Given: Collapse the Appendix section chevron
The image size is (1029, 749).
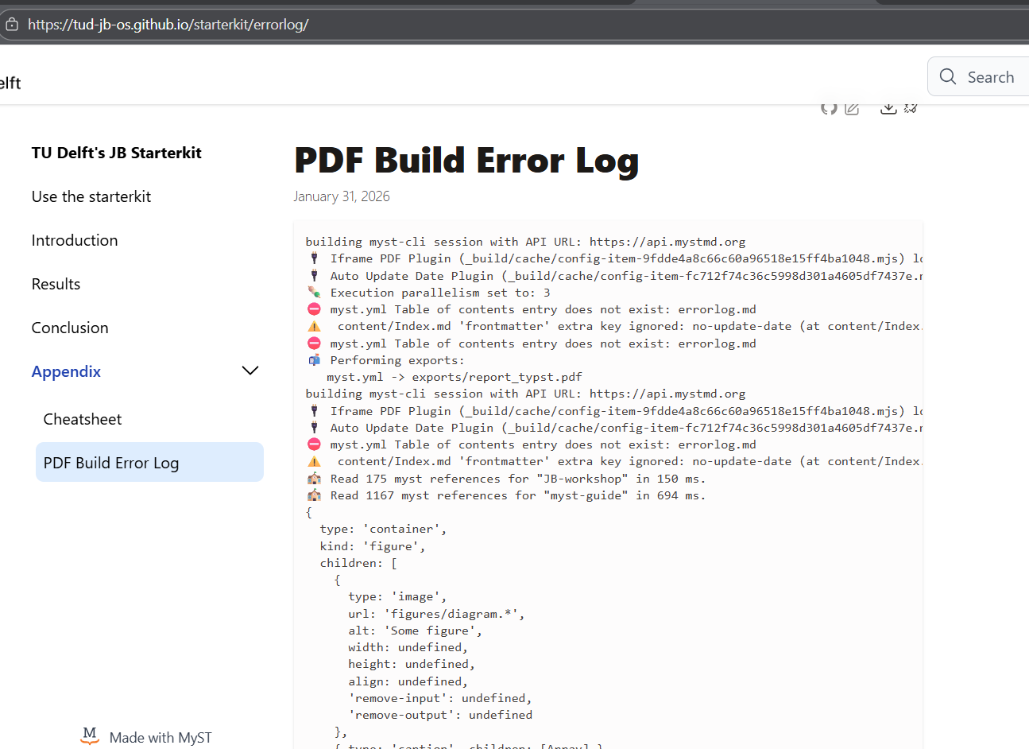Looking at the screenshot, I should coord(250,371).
